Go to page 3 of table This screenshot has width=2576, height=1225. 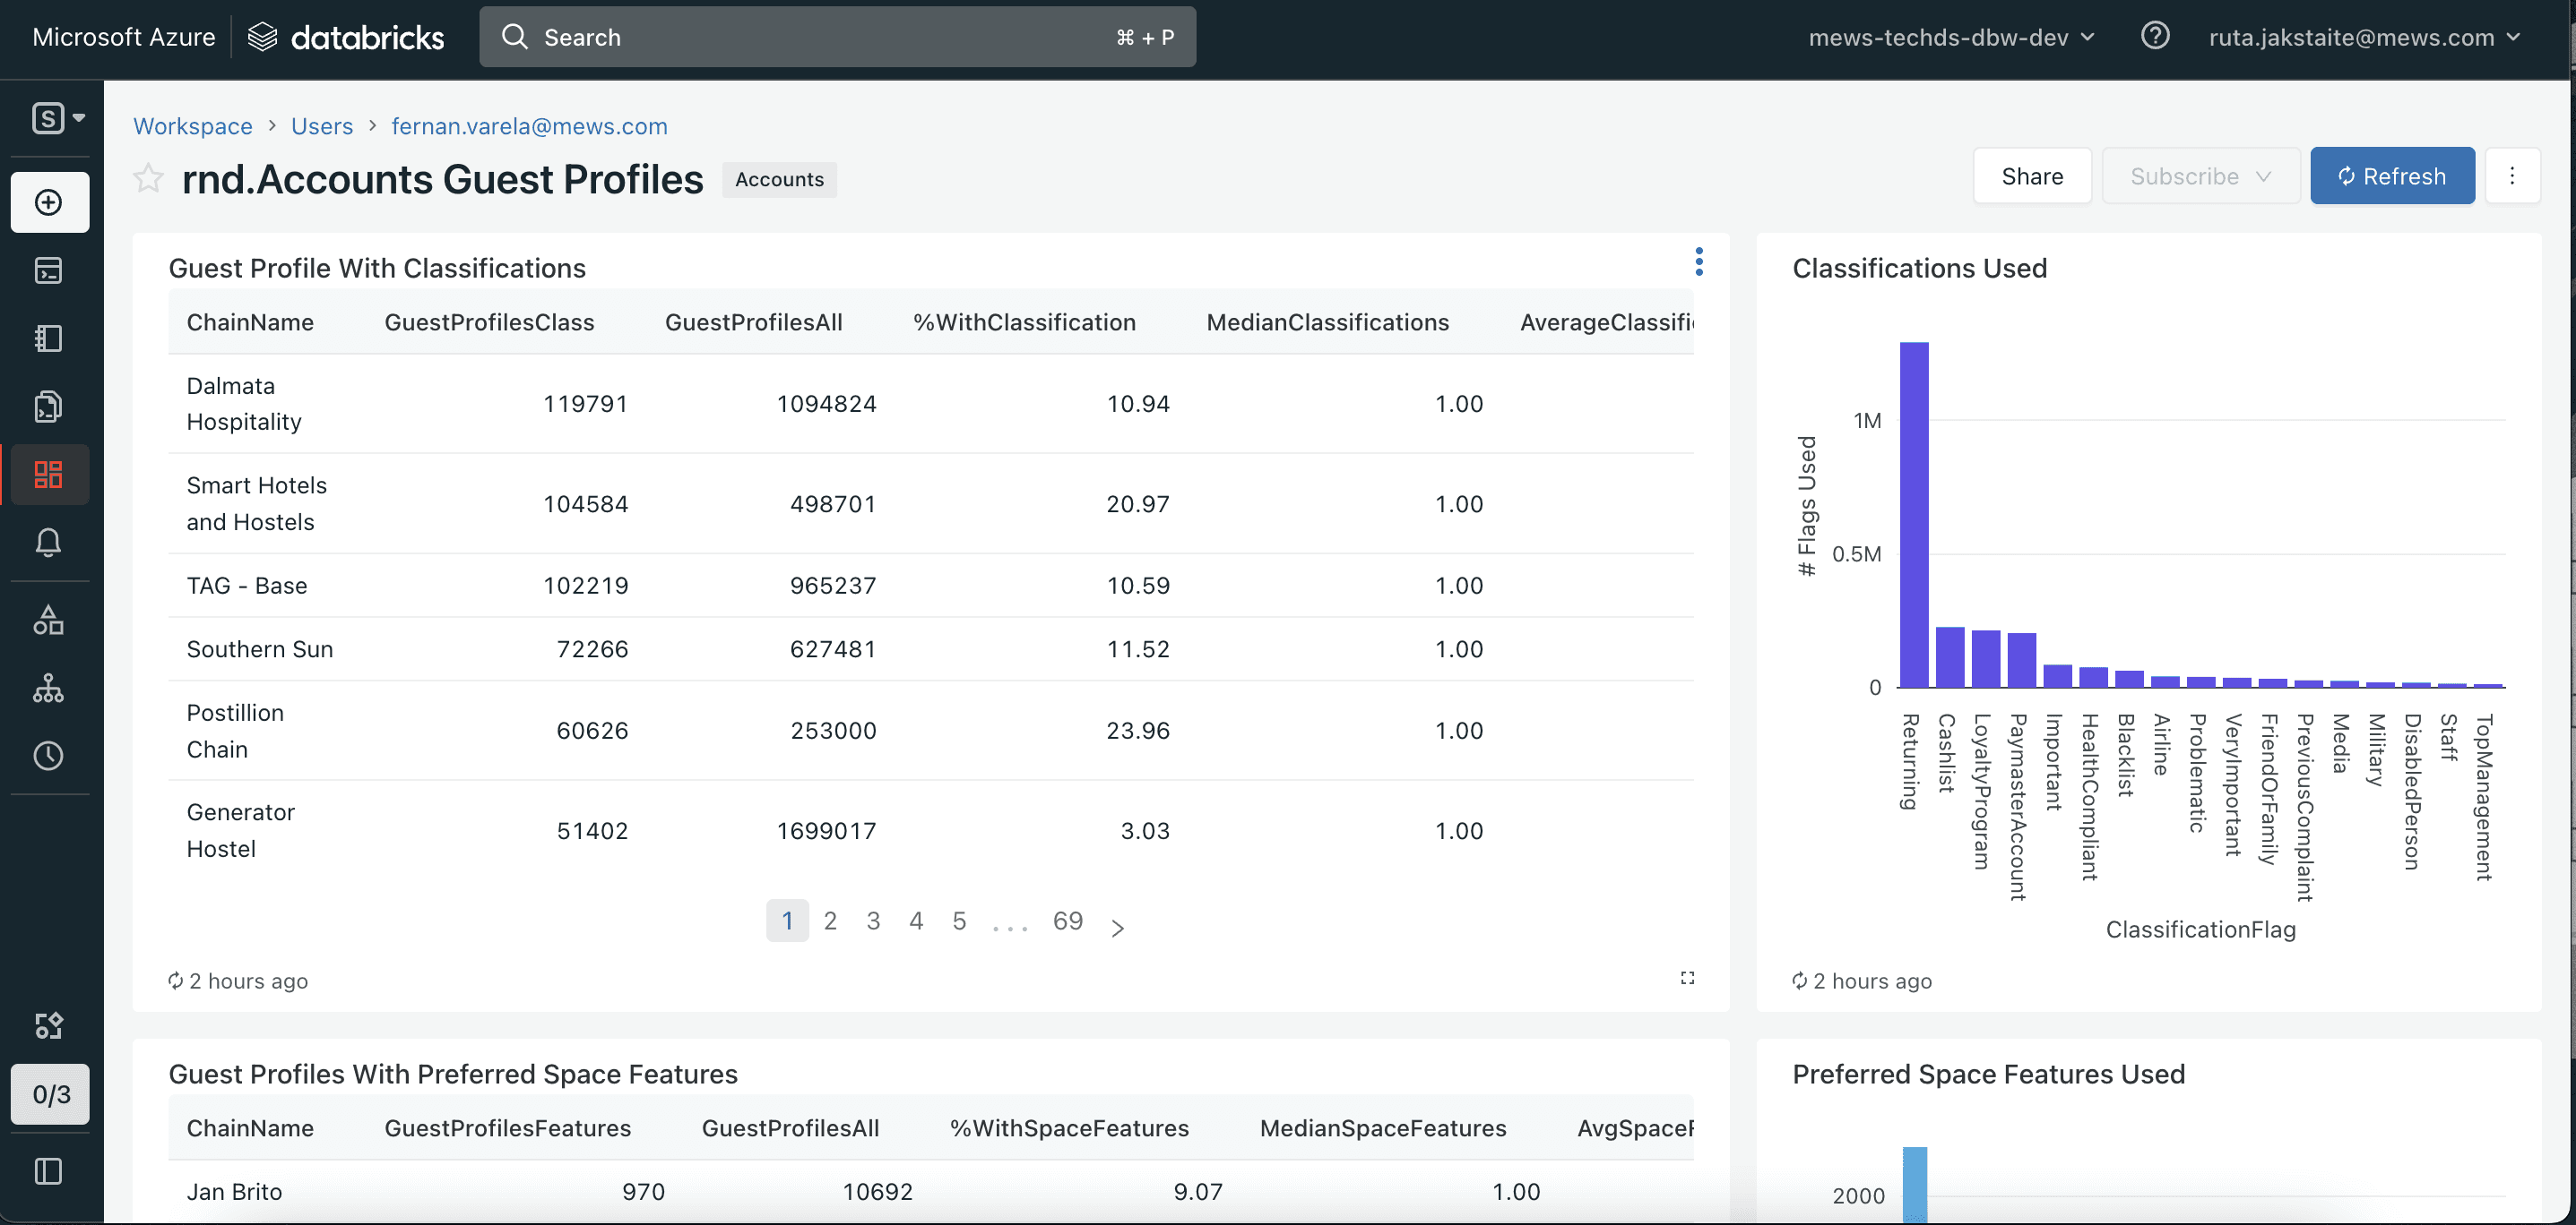pos(873,921)
